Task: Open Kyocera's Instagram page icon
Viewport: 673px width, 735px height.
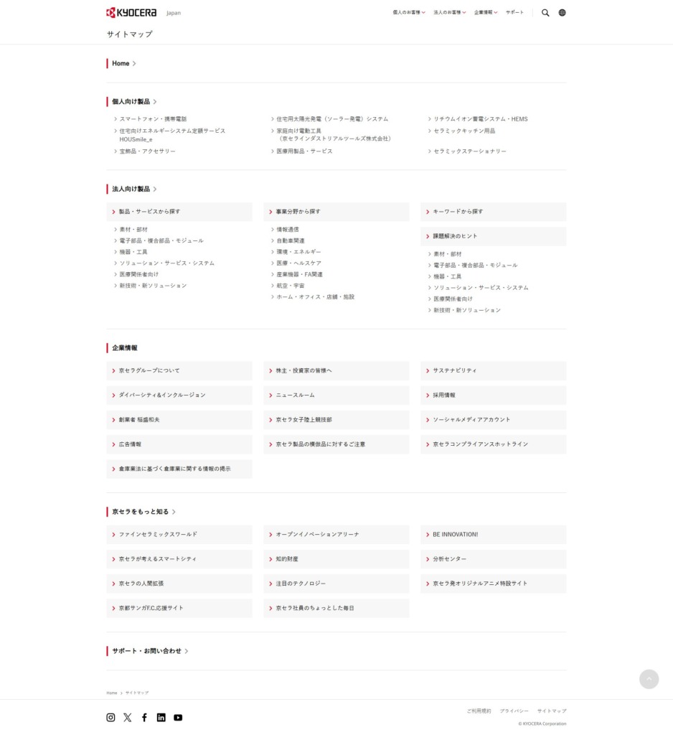Action: [x=110, y=717]
